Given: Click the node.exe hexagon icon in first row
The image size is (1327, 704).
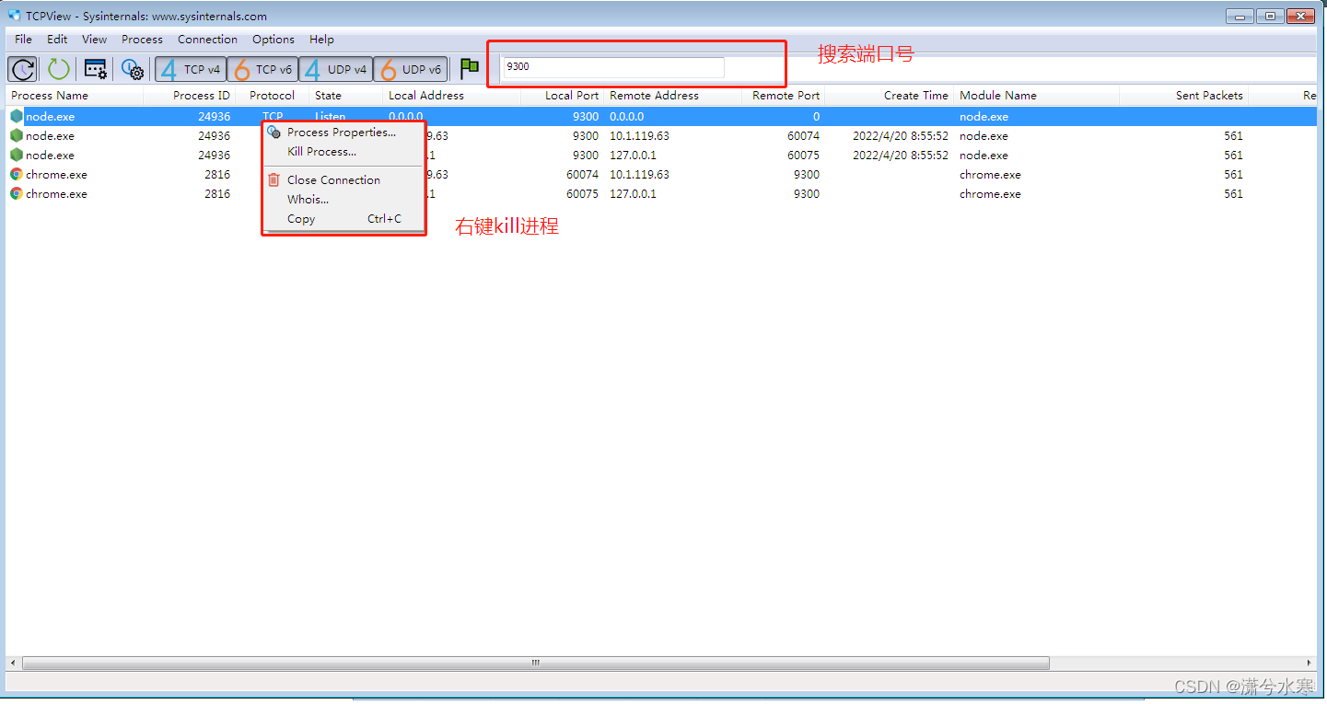Looking at the screenshot, I should (16, 116).
